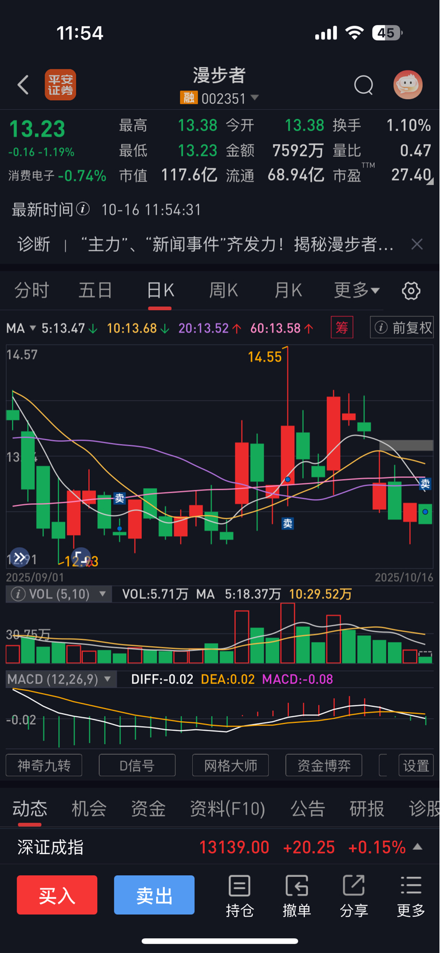The height and width of the screenshot is (953, 440).
Task: Tap the 消费电子 sector link
Action: pyautogui.click(x=31, y=176)
